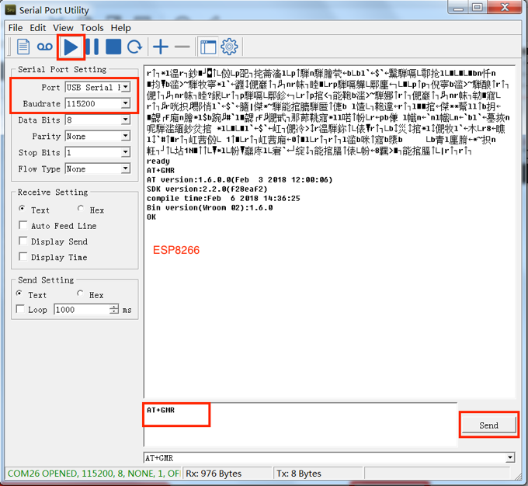Click the Refresh circular arrow icon
The image size is (528, 486).
(134, 47)
